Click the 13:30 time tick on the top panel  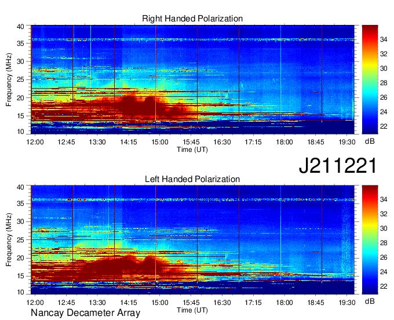(97, 142)
